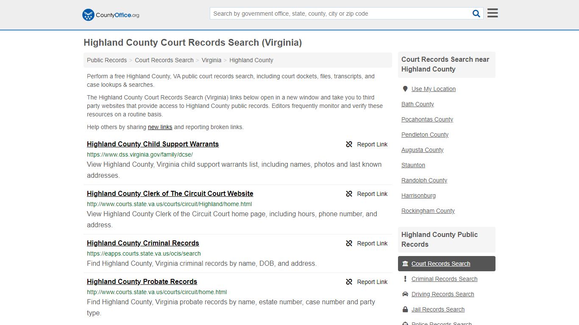
Task: Select Court Records Search in Highland County sidebar
Action: (x=441, y=263)
